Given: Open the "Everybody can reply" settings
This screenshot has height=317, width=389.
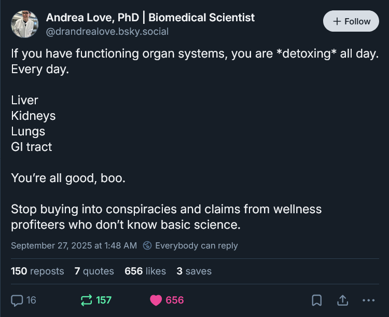Looking at the screenshot, I should tap(196, 245).
